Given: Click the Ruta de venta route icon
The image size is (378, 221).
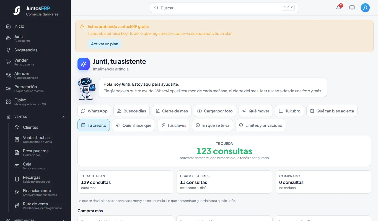Looking at the screenshot, I should [17, 206].
